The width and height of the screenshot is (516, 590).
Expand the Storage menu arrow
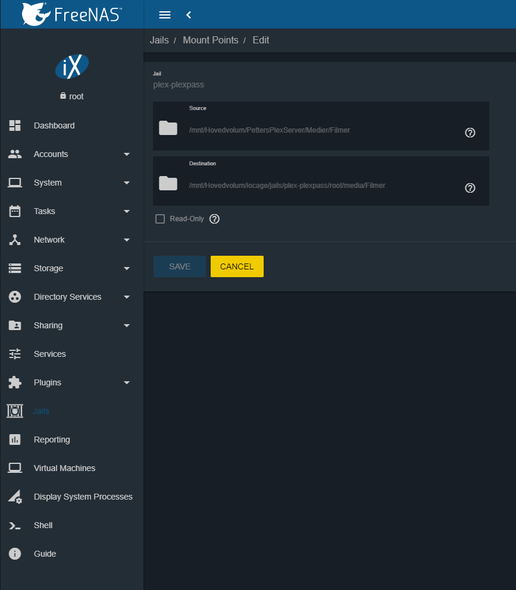click(x=127, y=269)
